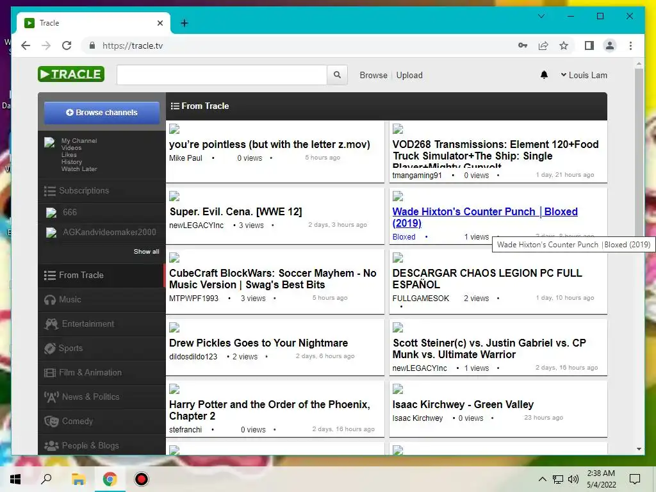Image resolution: width=656 pixels, height=492 pixels.
Task: Open subscription channel 666
Action: (69, 213)
